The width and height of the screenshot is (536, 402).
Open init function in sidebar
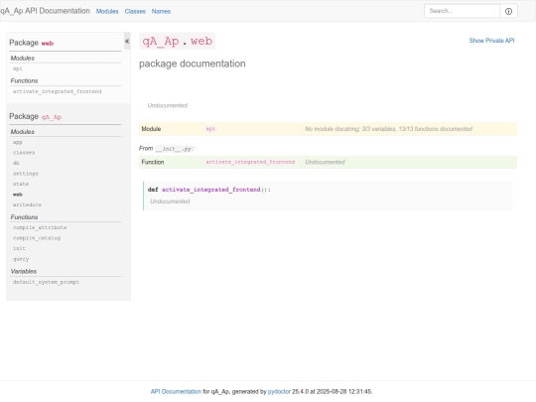[x=19, y=248]
